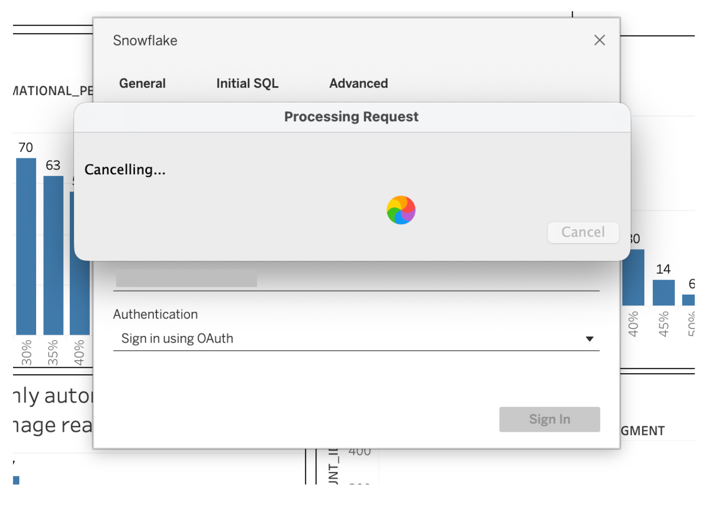Click the 'Authentication' label
Viewport: 708px width, 516px height.
point(155,314)
